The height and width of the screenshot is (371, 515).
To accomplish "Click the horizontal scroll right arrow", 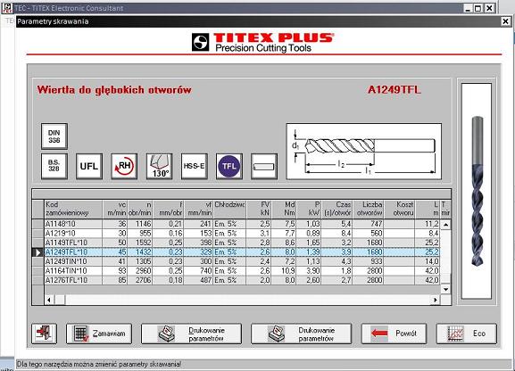I will [x=436, y=300].
